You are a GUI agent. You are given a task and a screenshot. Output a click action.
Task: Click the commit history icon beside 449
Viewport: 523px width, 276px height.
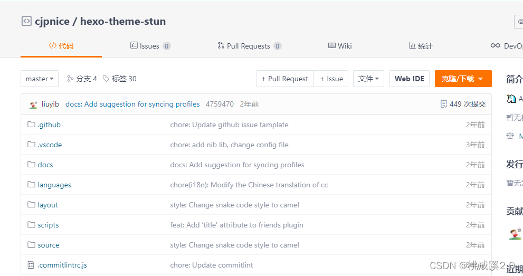444,104
